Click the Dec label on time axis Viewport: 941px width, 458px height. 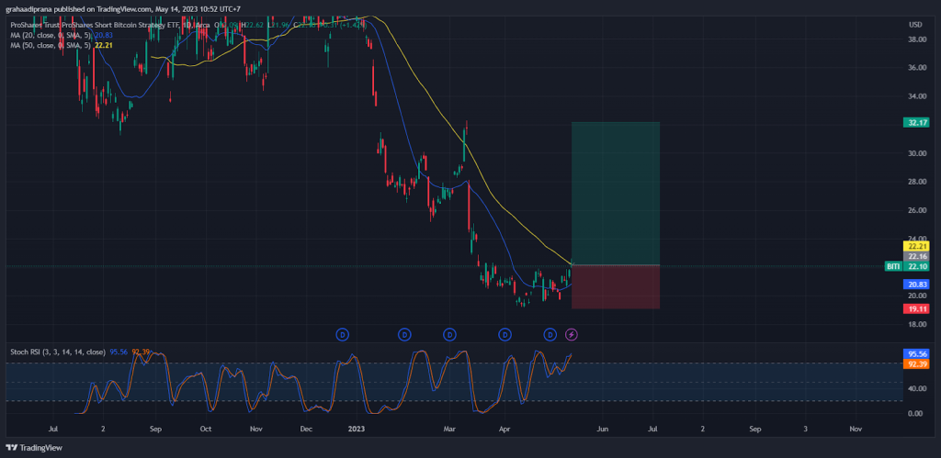point(306,430)
